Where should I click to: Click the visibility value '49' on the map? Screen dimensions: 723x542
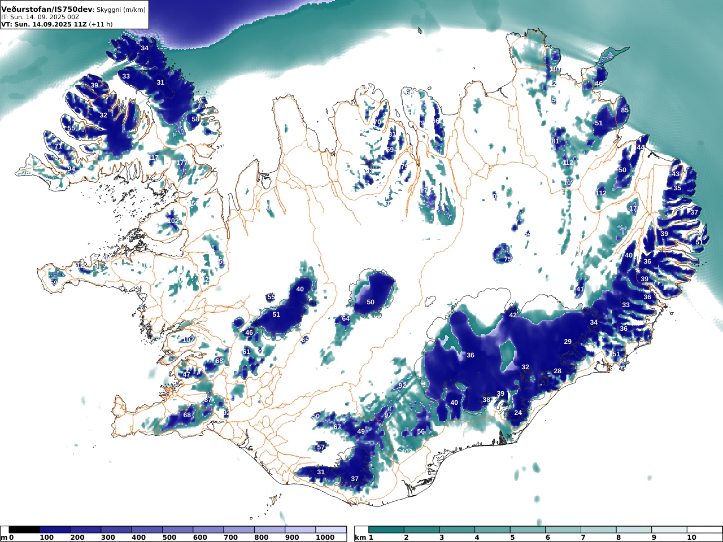(361, 431)
